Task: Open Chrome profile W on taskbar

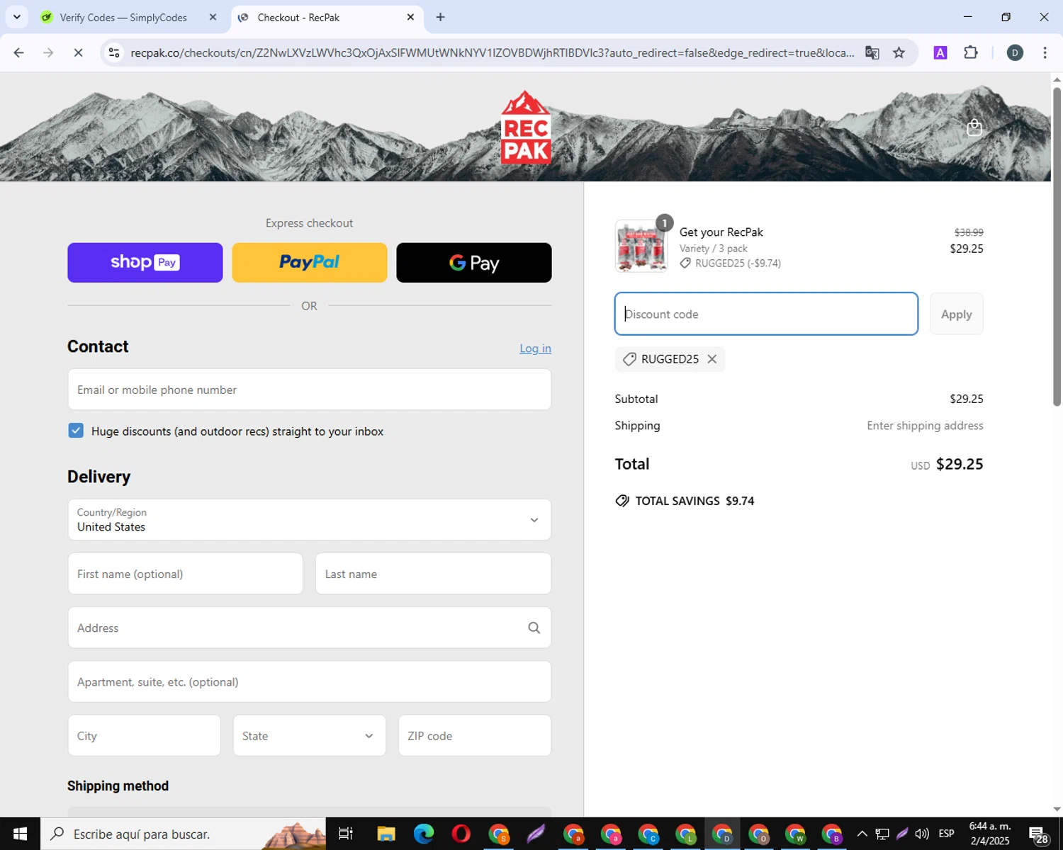Action: tap(795, 834)
